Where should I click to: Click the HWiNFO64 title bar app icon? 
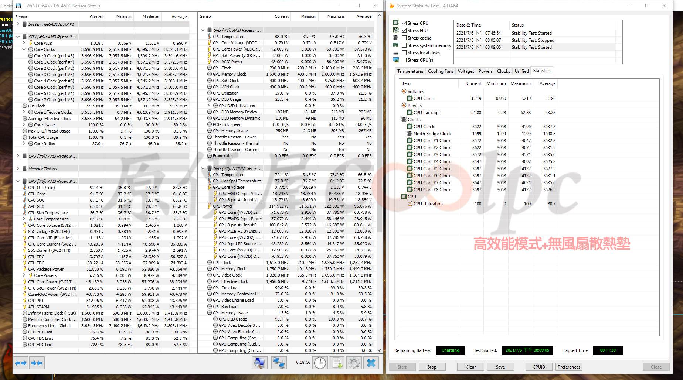point(18,6)
